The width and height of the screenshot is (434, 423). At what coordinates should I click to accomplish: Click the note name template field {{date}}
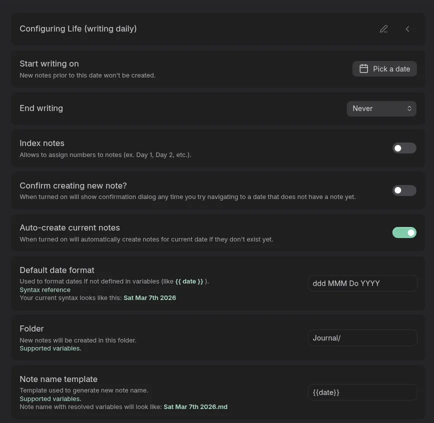click(x=362, y=392)
